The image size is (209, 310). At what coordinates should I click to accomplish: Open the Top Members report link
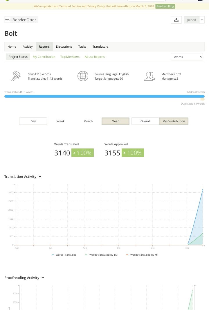(x=70, y=57)
